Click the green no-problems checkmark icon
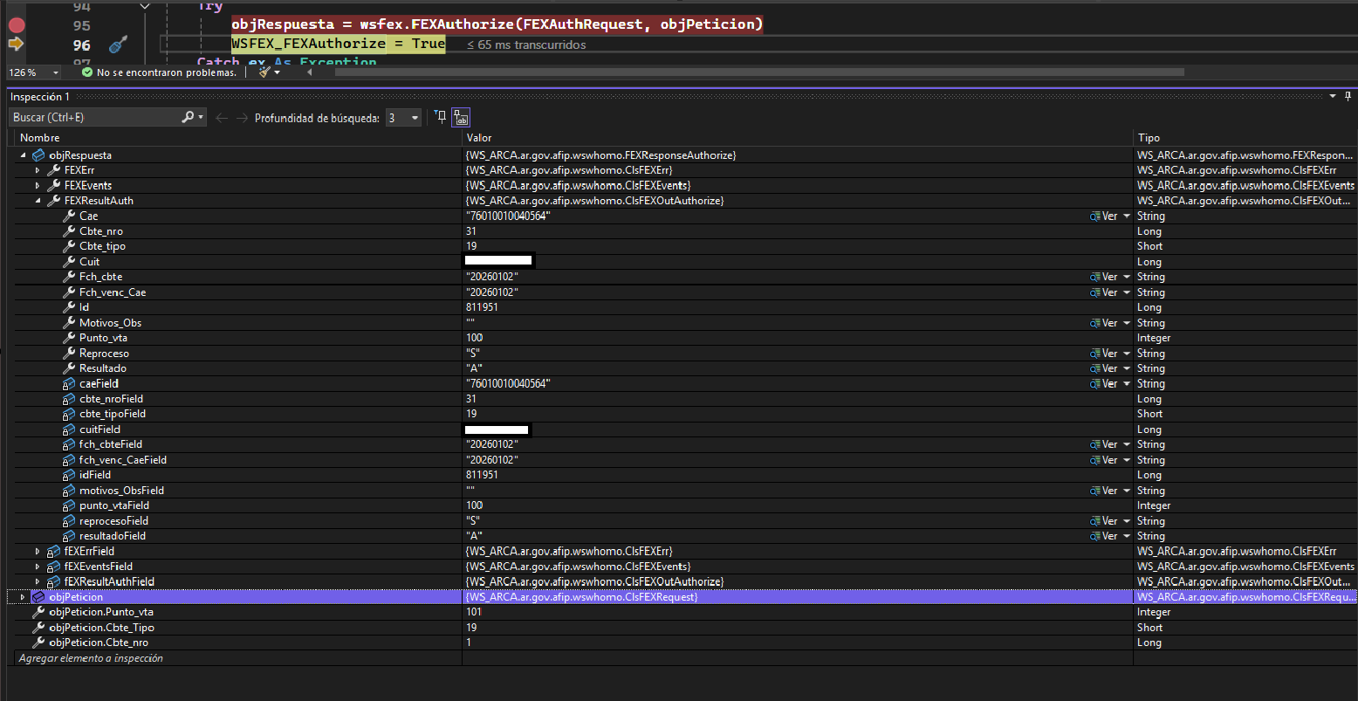 87,72
